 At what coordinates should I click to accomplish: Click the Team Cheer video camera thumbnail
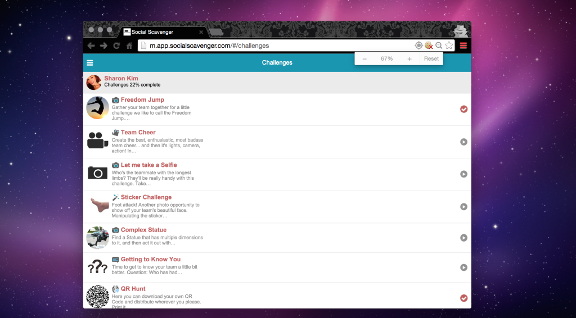point(97,140)
